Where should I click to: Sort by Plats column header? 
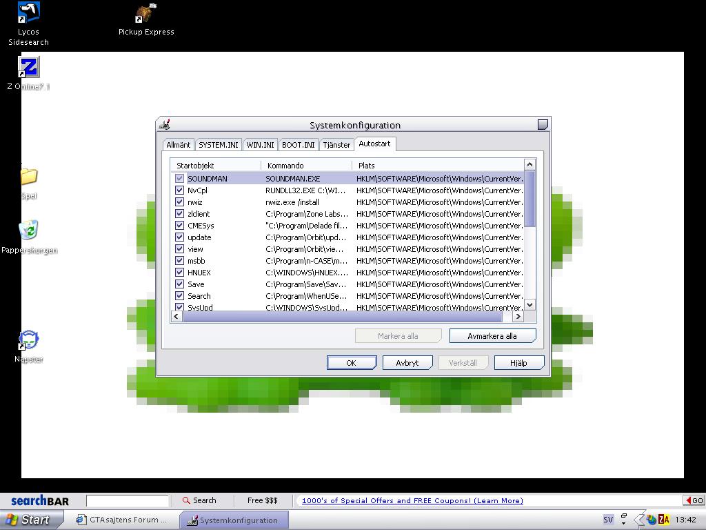(x=438, y=166)
